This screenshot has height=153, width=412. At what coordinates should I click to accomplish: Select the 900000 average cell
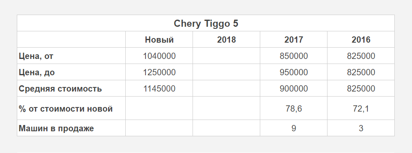pyautogui.click(x=294, y=88)
